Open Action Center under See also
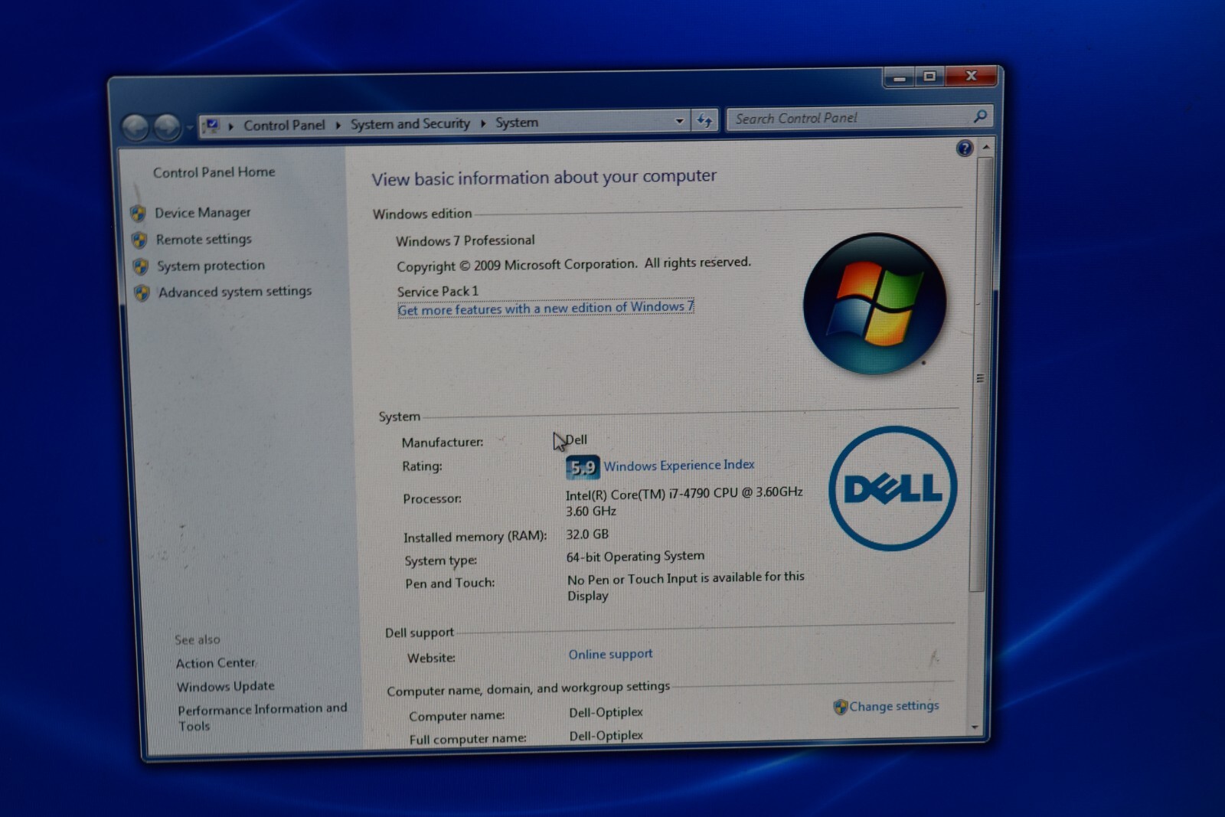Image resolution: width=1225 pixels, height=817 pixels. click(x=216, y=663)
